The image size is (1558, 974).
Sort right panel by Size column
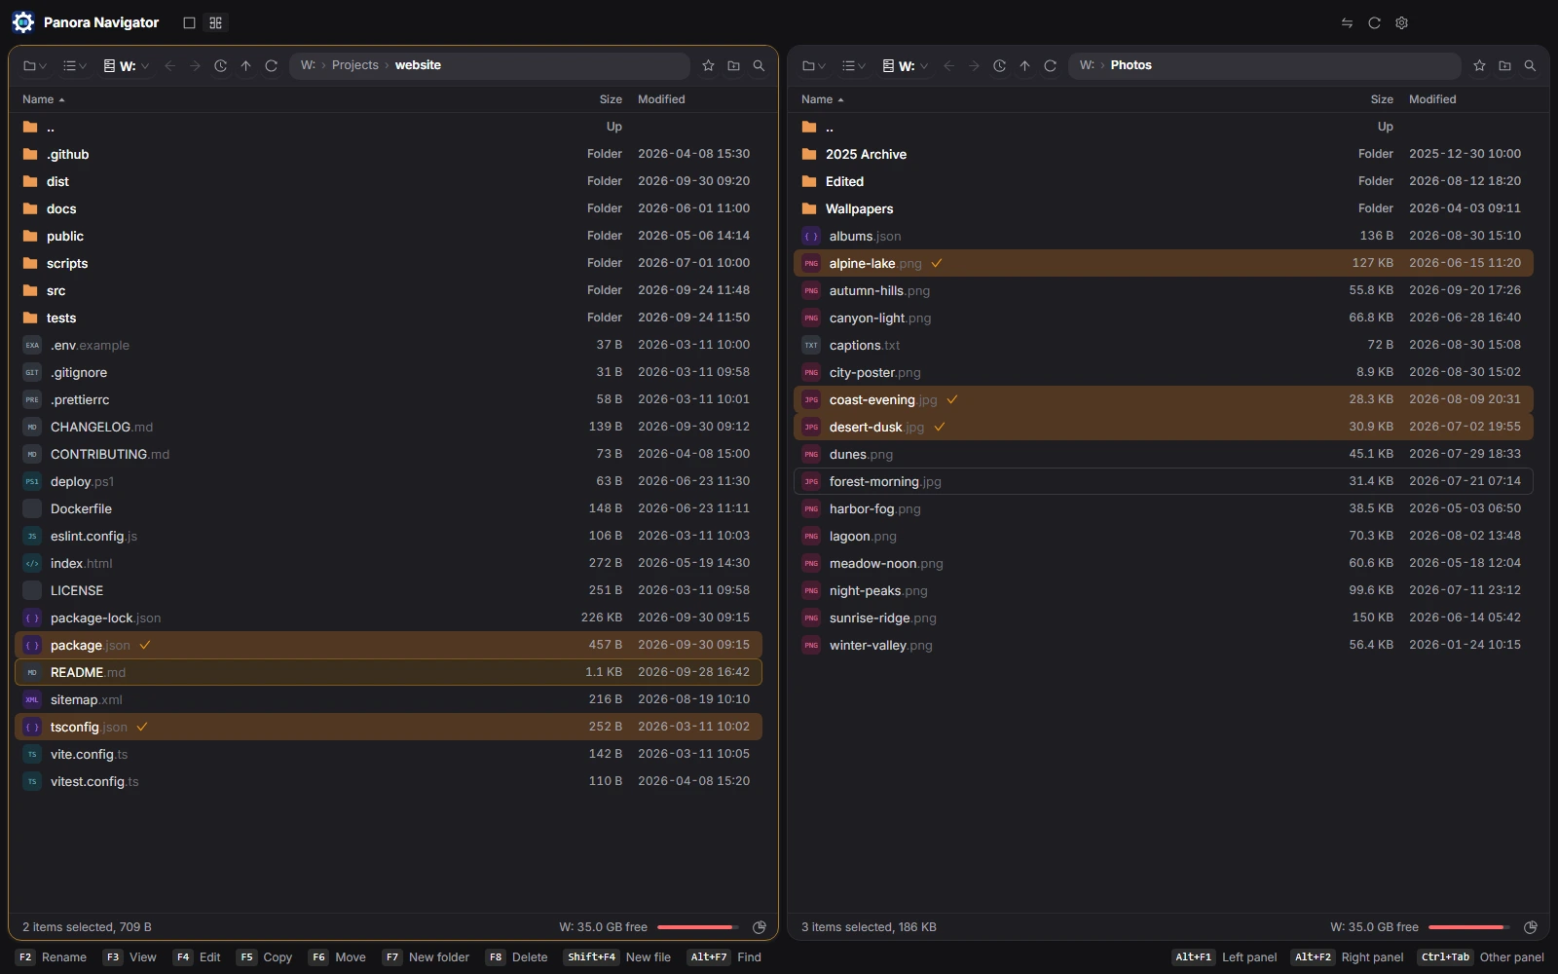point(1382,99)
